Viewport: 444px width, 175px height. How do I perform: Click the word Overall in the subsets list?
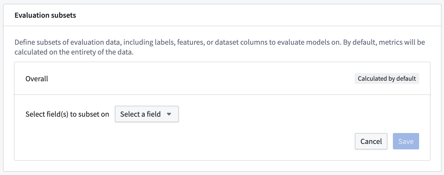[37, 79]
